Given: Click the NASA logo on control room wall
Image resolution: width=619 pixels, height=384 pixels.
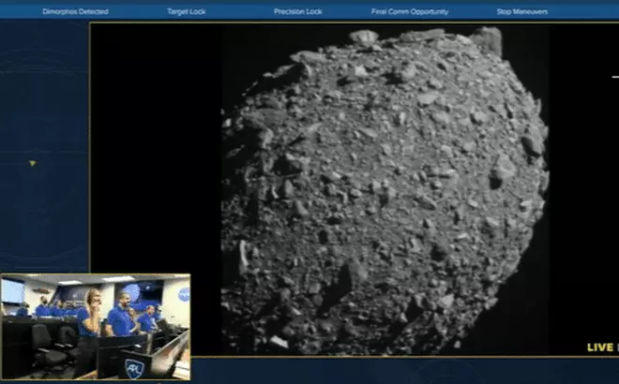Looking at the screenshot, I should tap(184, 293).
